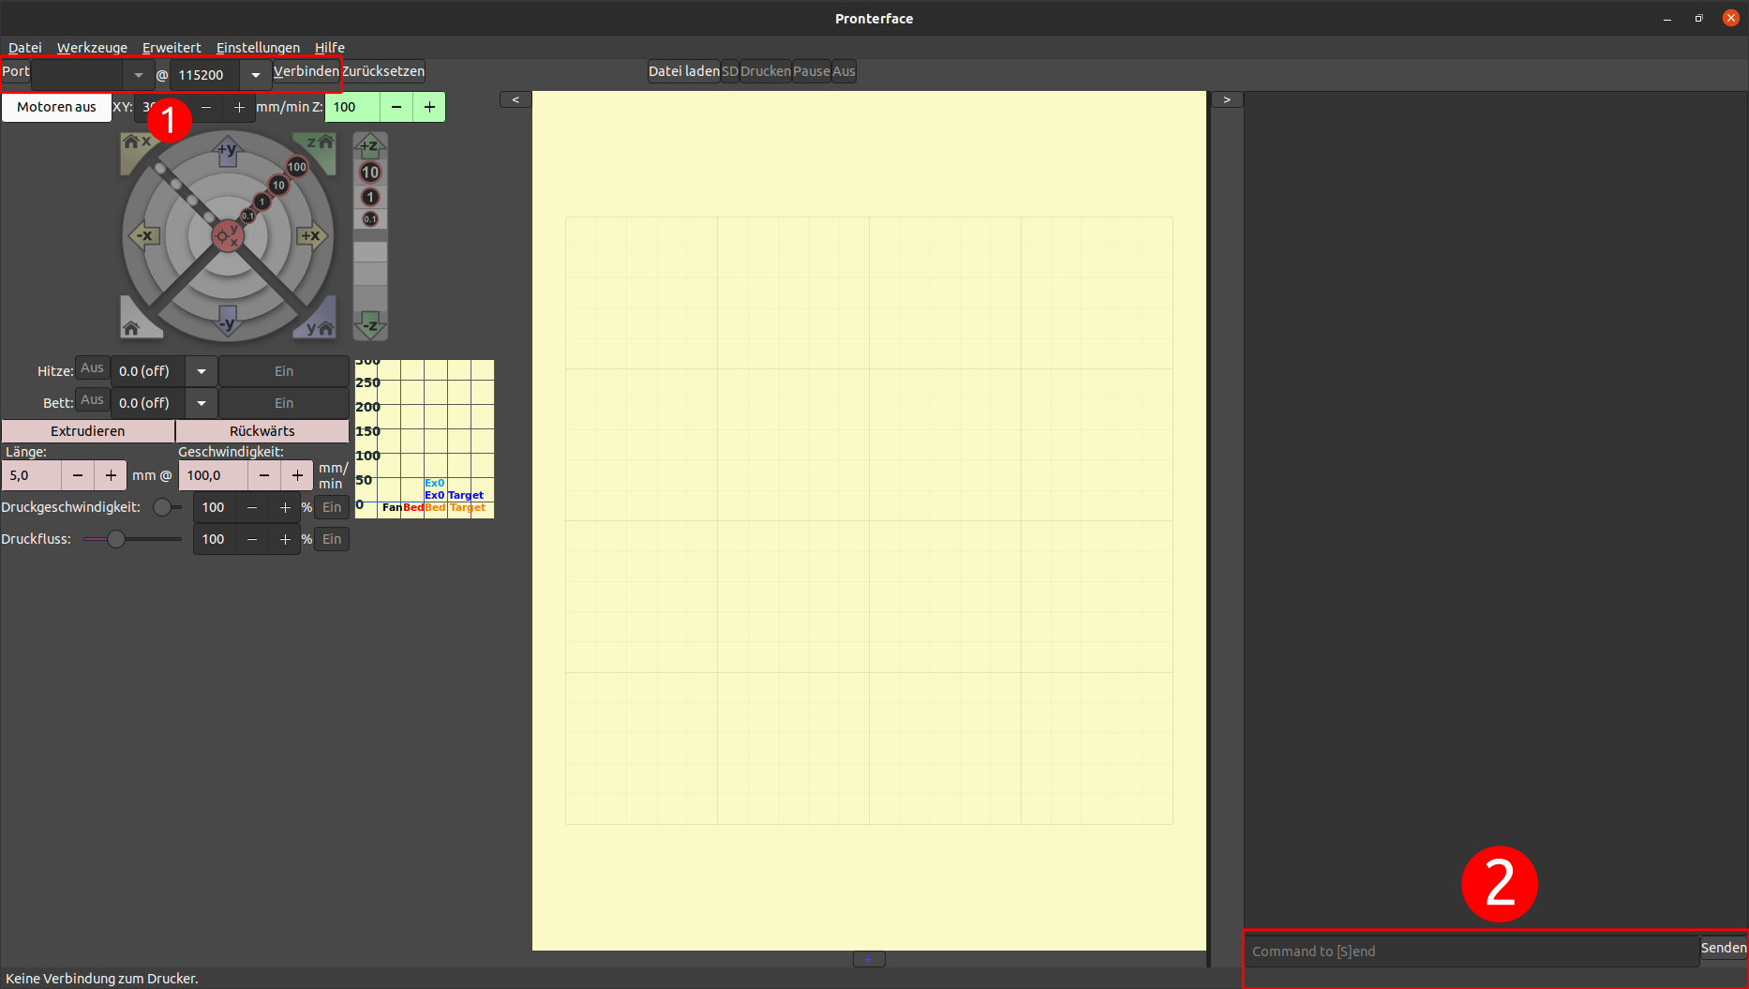Viewport: 1749px width, 989px height.
Task: Raise the Z axis with +z arrow
Action: tap(370, 145)
